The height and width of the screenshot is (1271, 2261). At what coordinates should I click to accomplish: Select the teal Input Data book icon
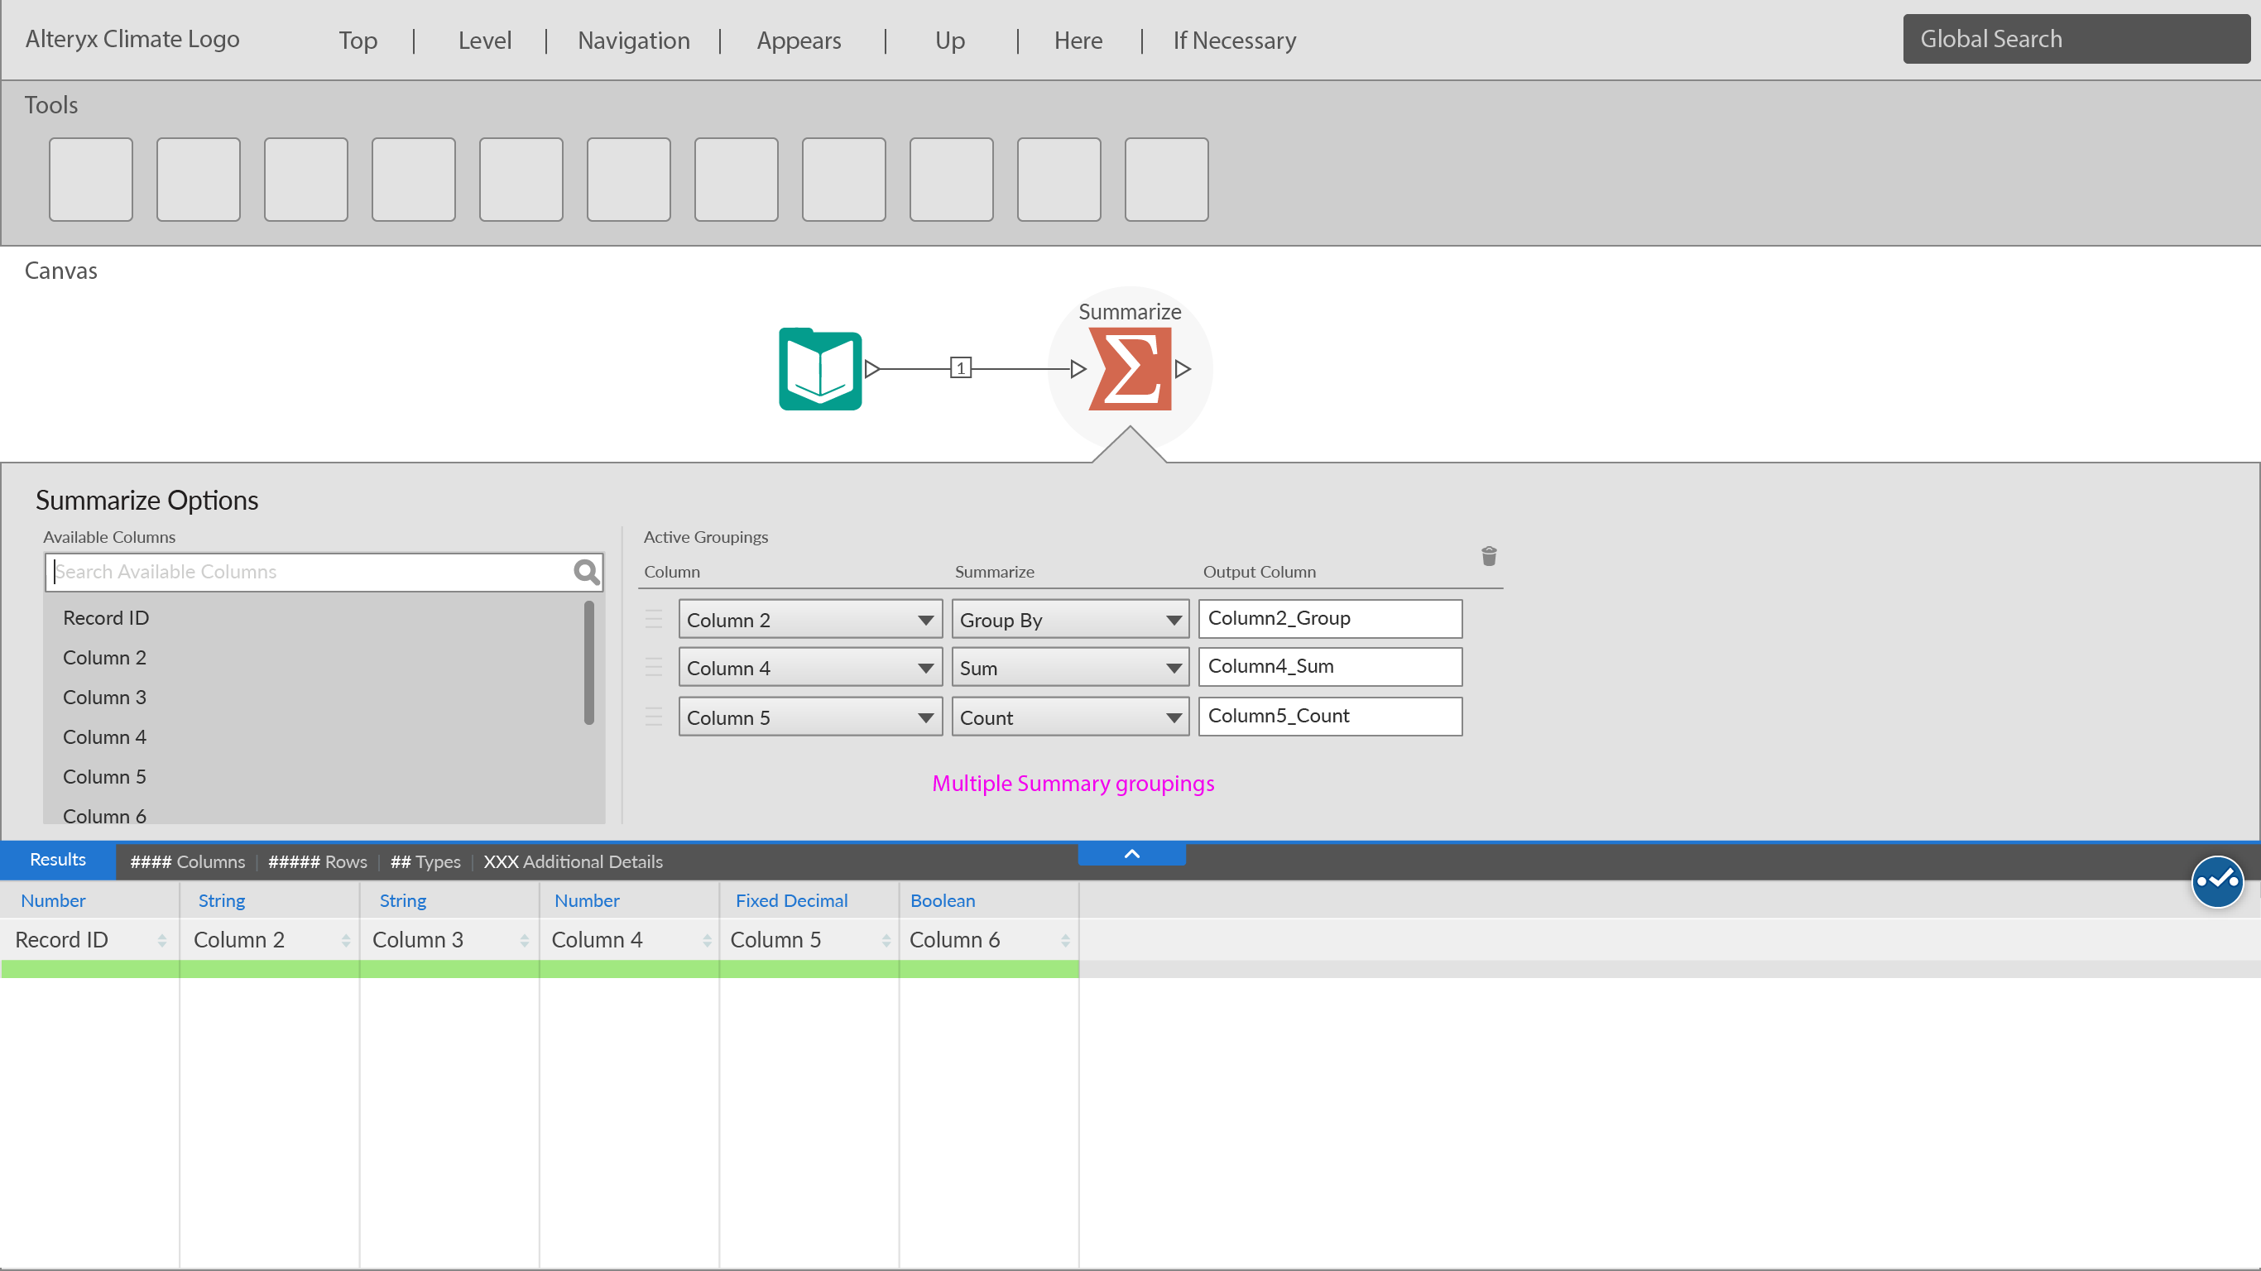(820, 369)
